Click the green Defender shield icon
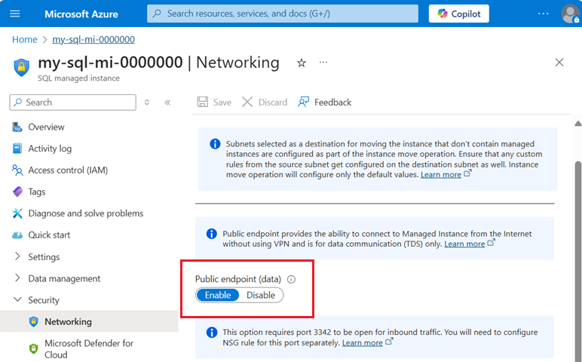The height and width of the screenshot is (362, 582). 33,348
